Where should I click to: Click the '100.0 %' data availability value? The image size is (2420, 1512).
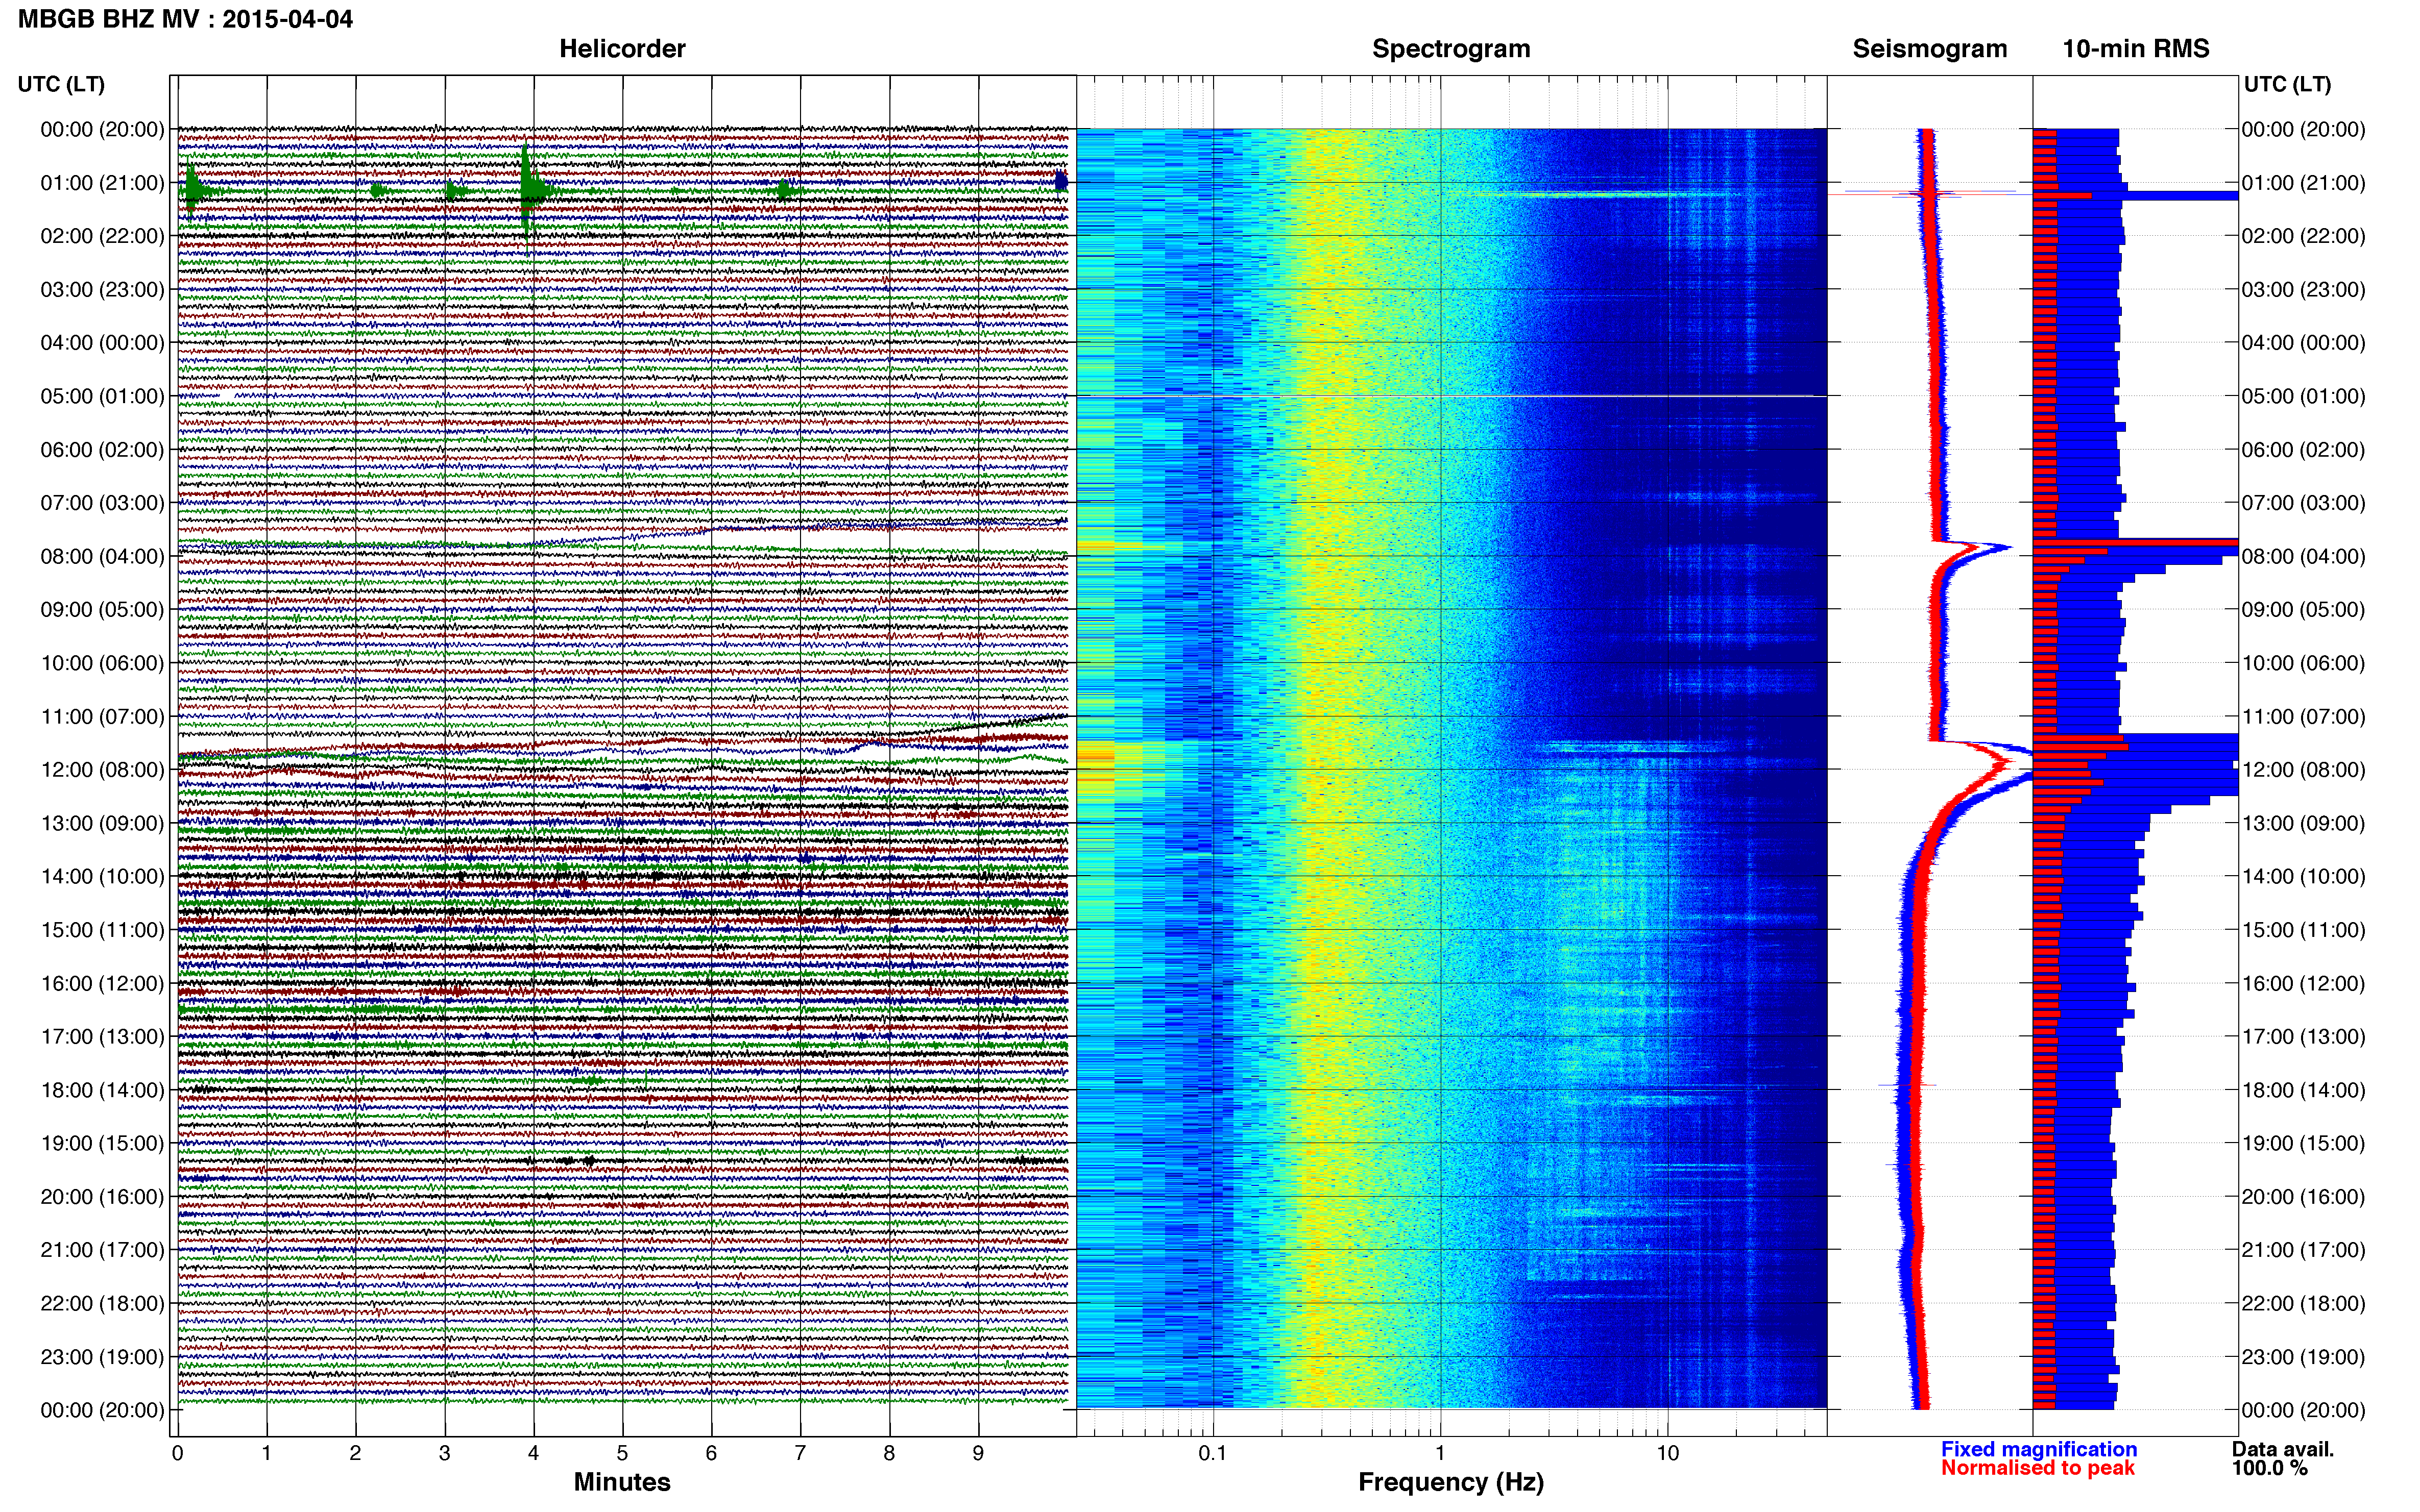[x=2269, y=1468]
